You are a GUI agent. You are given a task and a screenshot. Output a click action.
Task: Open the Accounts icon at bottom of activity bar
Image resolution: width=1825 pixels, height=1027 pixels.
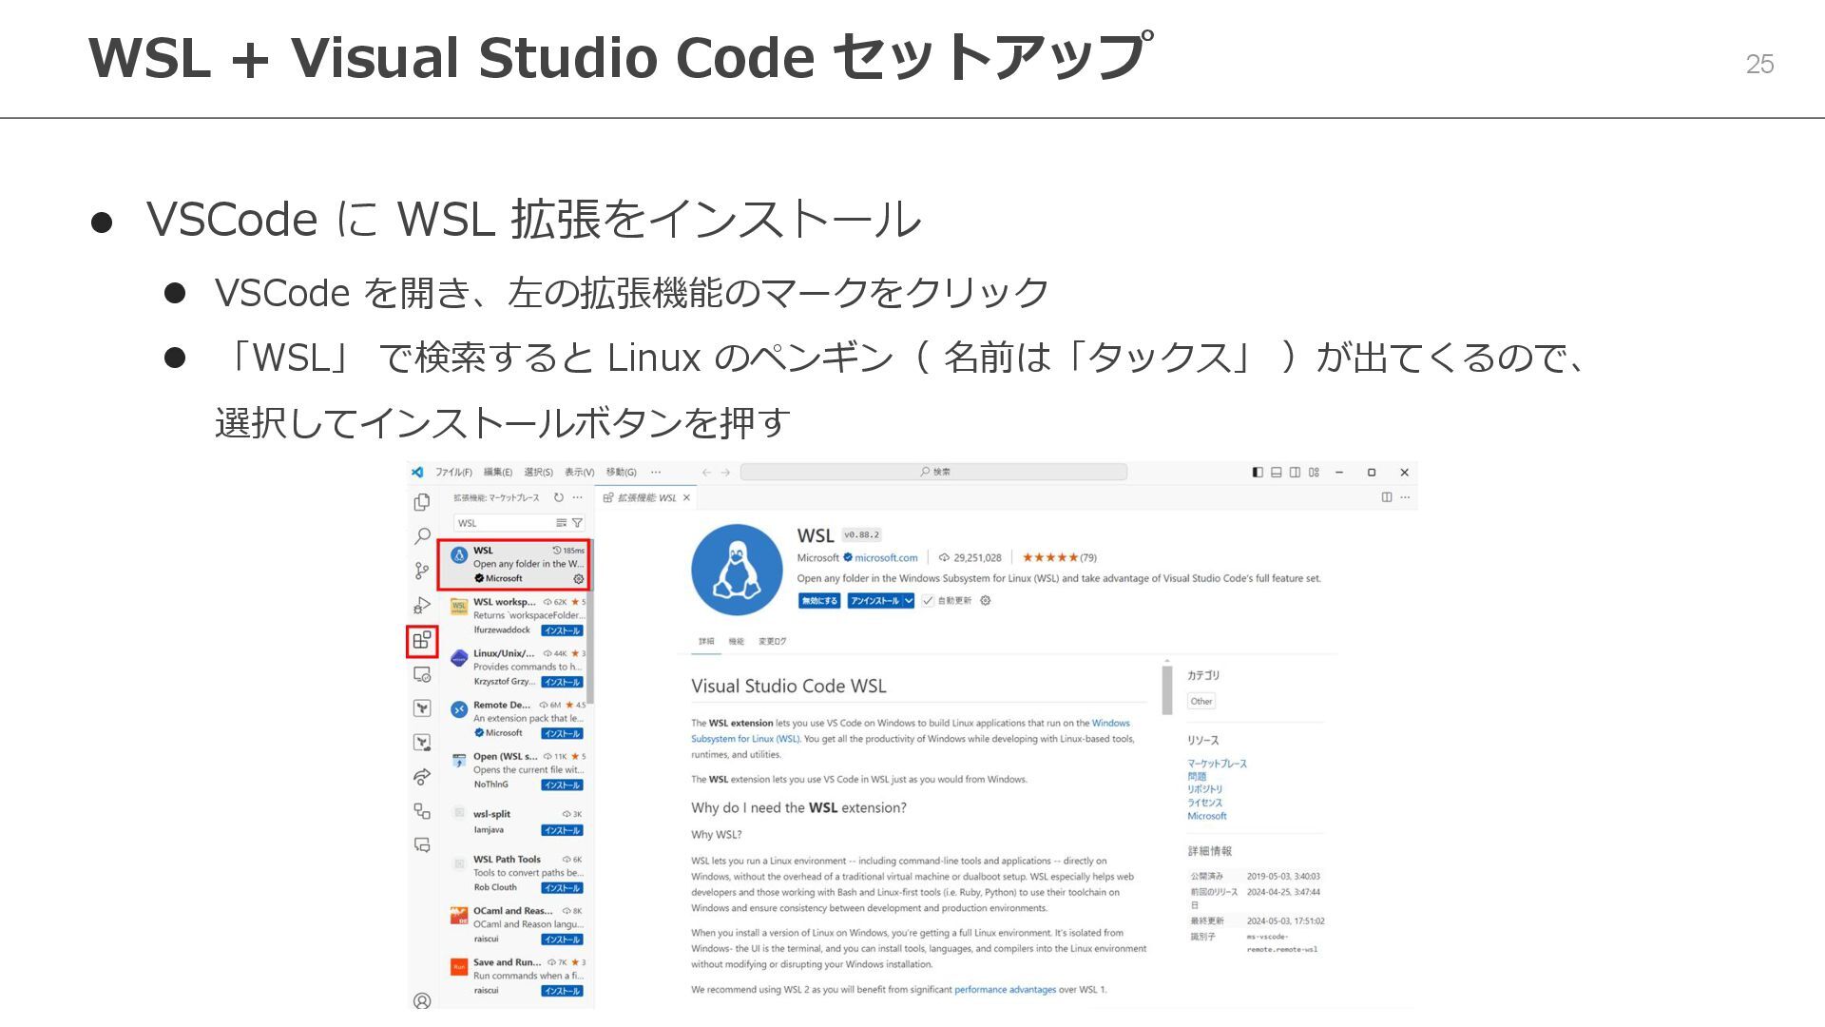[x=422, y=1000]
